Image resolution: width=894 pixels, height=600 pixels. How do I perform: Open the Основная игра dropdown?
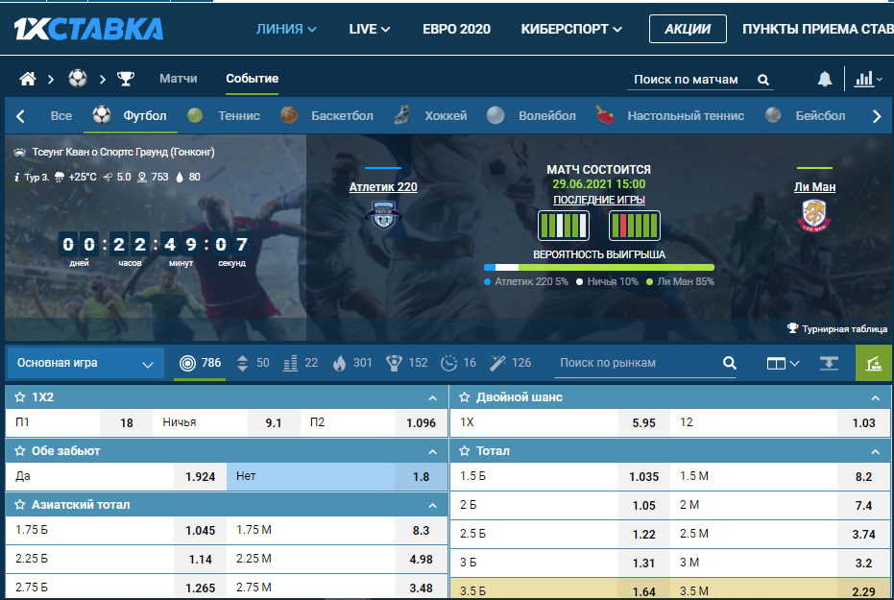pos(85,363)
